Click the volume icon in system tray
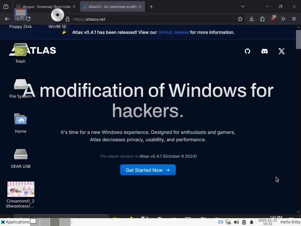Image resolution: width=301 pixels, height=226 pixels. coord(236,222)
